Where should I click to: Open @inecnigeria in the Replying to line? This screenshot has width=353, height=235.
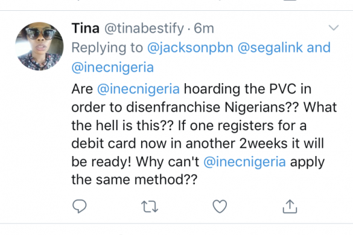click(113, 67)
